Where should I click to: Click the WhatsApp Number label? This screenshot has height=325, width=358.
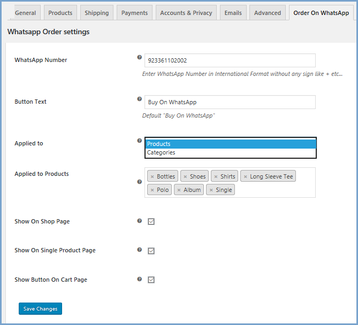(x=41, y=60)
